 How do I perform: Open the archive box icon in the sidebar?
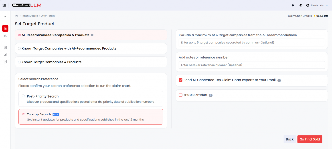[x=5, y=61]
